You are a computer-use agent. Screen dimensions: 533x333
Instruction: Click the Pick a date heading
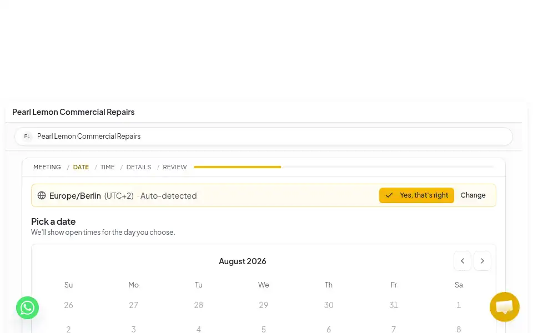(53, 221)
